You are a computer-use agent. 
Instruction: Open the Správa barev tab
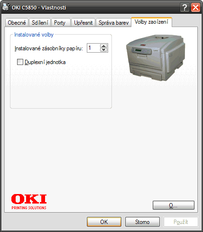pyautogui.click(x=113, y=23)
